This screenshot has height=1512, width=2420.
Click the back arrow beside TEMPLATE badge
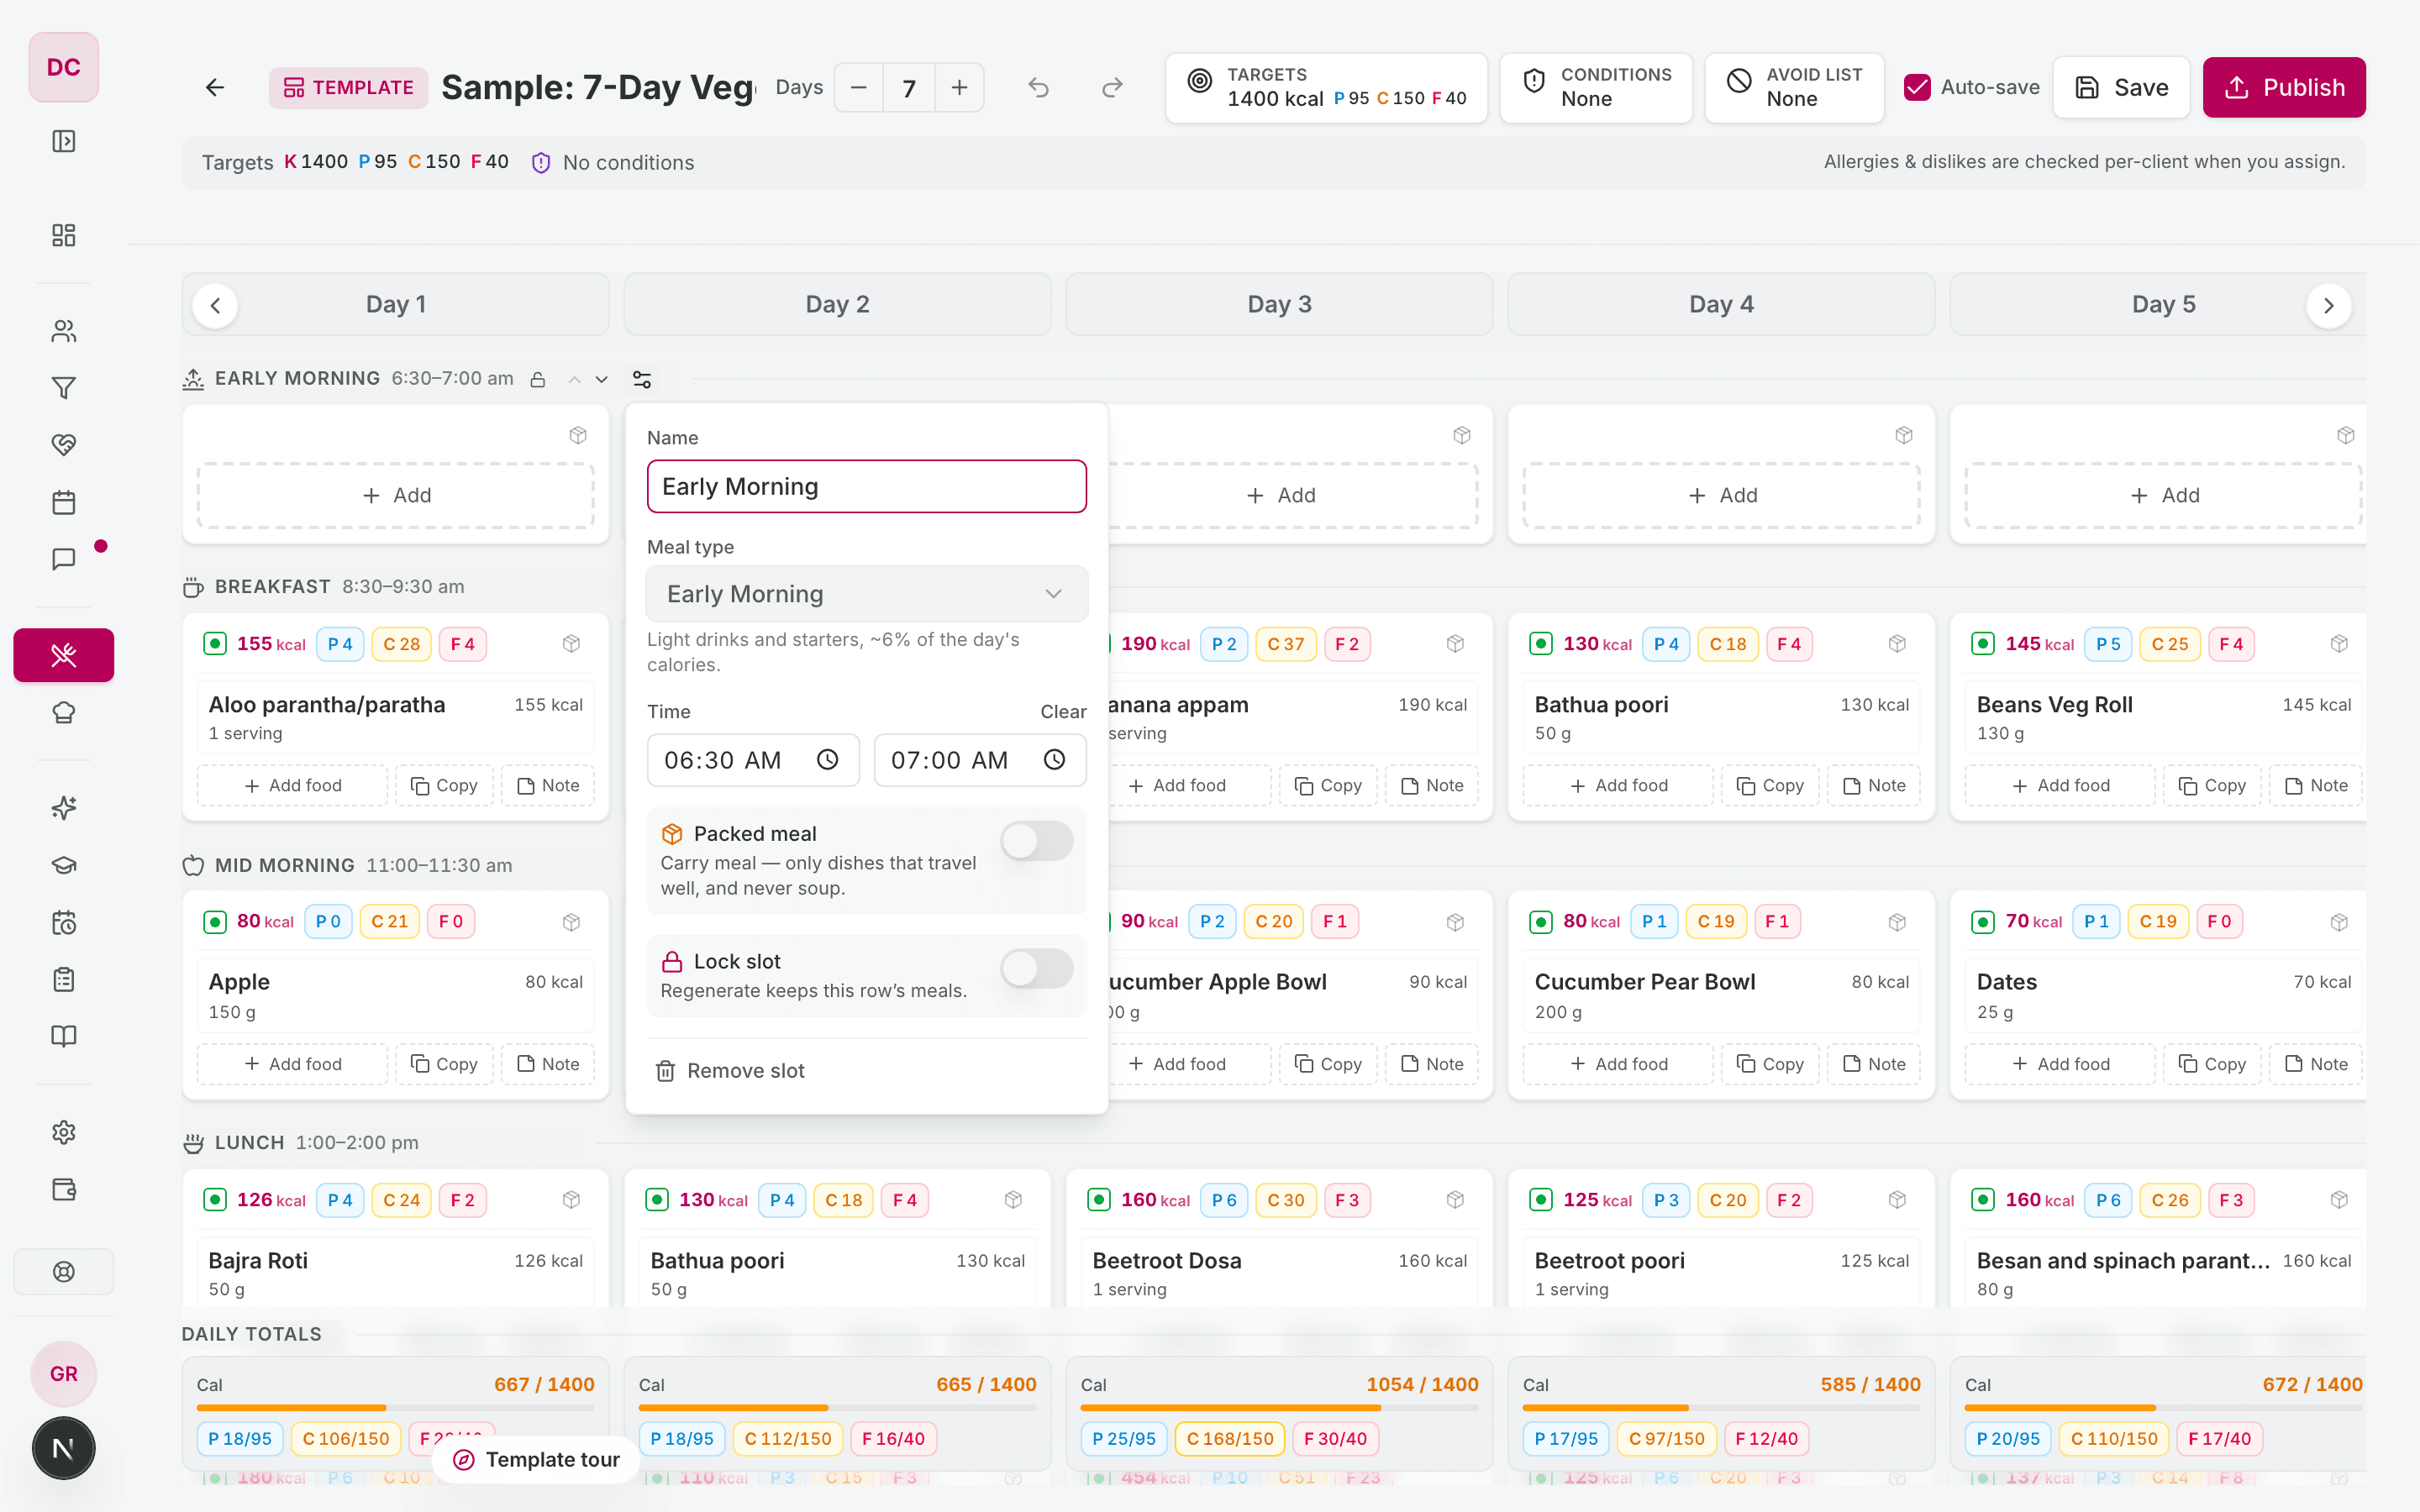215,88
